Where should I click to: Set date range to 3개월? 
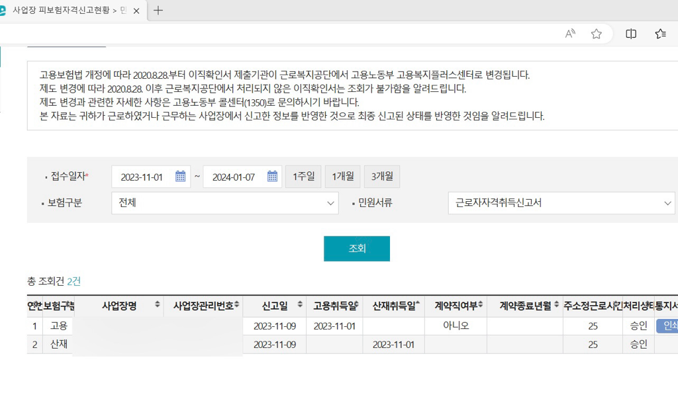pyautogui.click(x=381, y=177)
